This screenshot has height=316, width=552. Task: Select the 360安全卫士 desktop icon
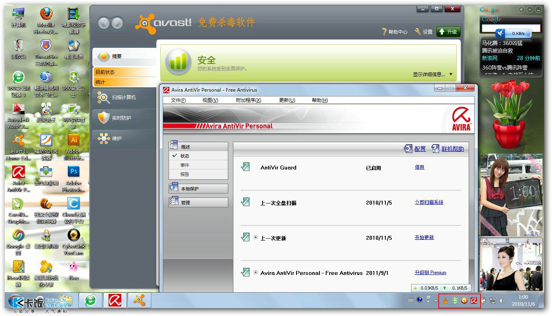[73, 84]
